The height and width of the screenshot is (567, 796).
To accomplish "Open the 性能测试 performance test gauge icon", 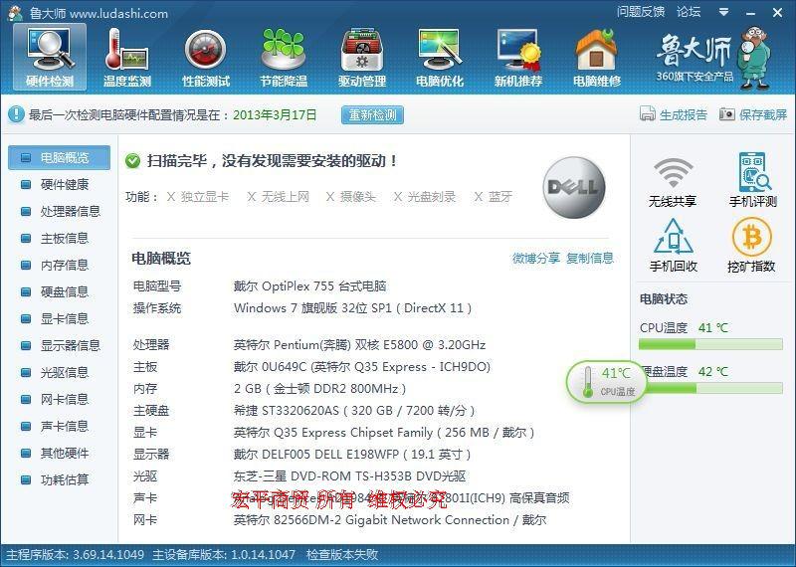I will 205,52.
